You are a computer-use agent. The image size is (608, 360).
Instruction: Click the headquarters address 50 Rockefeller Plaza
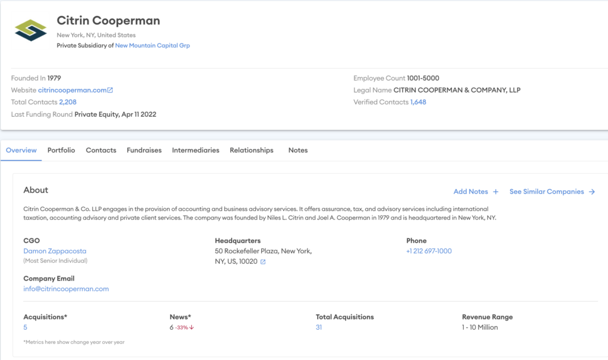coord(263,256)
